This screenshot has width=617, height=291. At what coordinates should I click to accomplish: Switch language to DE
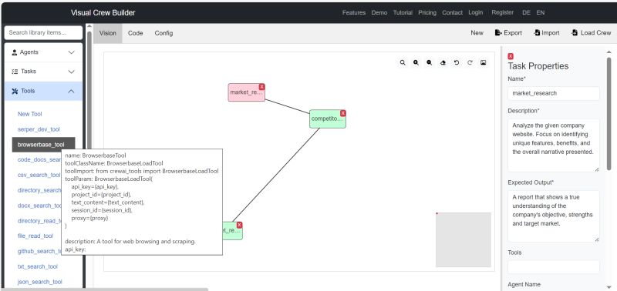point(526,12)
